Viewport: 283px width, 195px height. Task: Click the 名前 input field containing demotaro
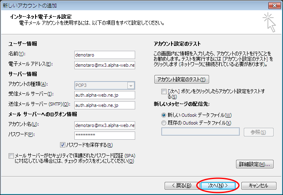105,55
